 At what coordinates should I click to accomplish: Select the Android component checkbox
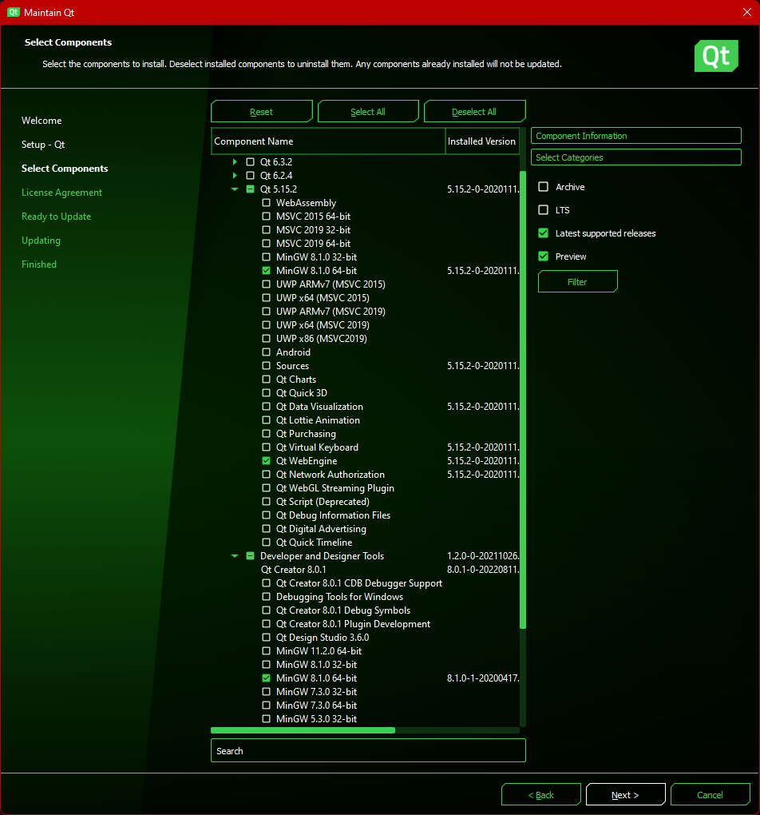click(267, 352)
